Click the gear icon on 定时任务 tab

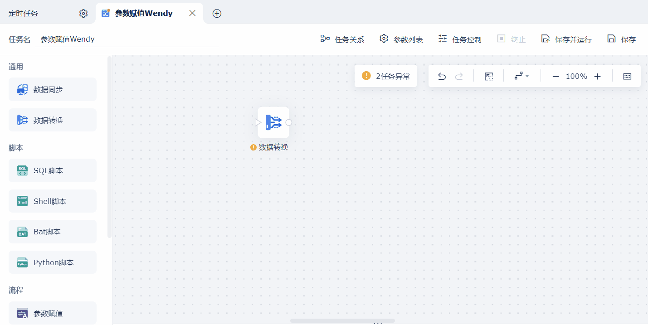click(x=83, y=14)
